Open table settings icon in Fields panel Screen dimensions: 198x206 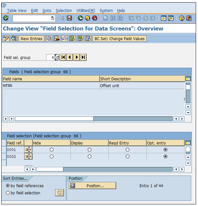tap(188, 79)
